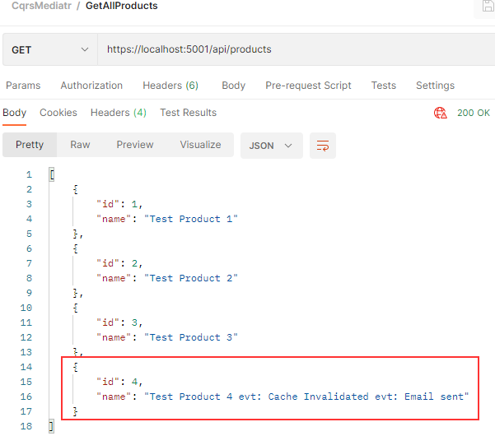Click the save icon at top right
The height and width of the screenshot is (436, 495).
pos(488,7)
